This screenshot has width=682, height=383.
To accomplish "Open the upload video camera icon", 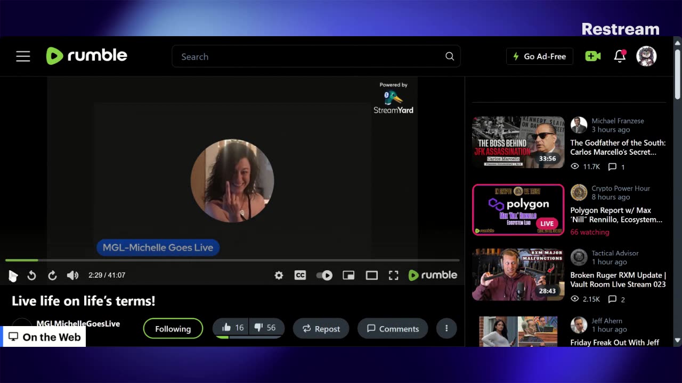I will coord(593,56).
